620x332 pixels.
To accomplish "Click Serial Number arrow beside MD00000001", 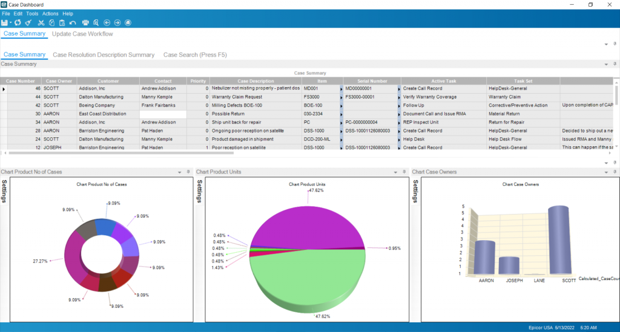I will [399, 89].
